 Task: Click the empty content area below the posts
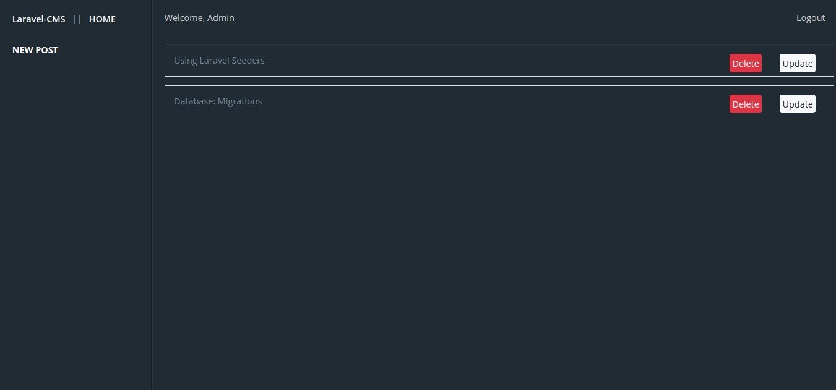[x=495, y=247]
